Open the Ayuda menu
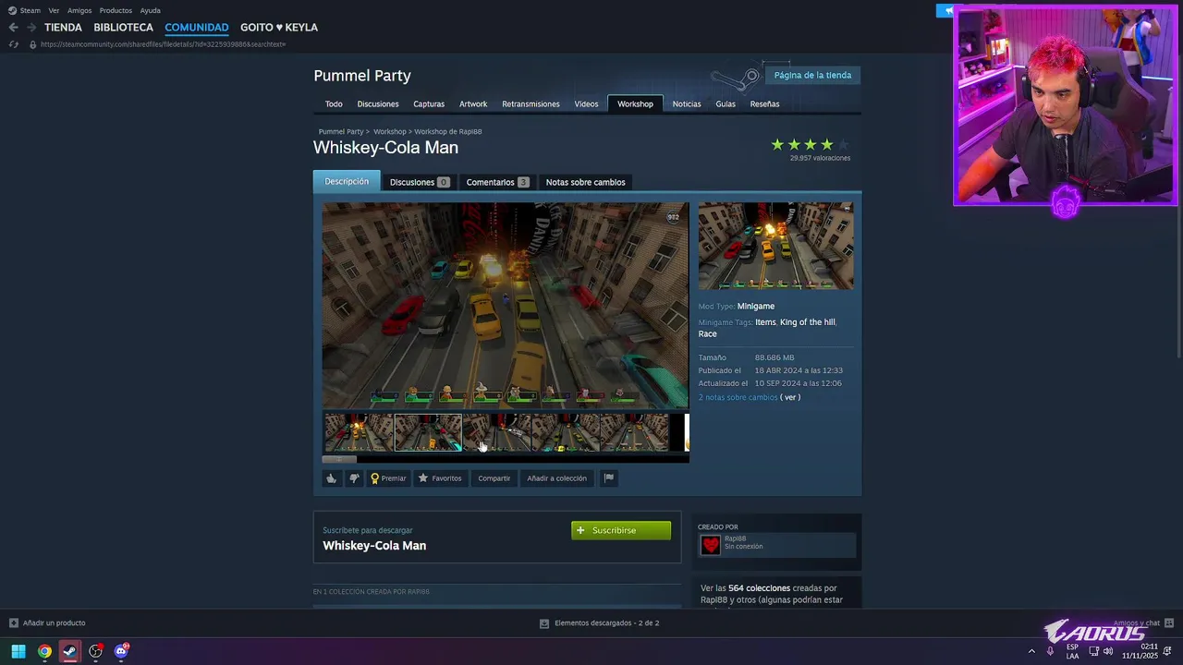 151,10
